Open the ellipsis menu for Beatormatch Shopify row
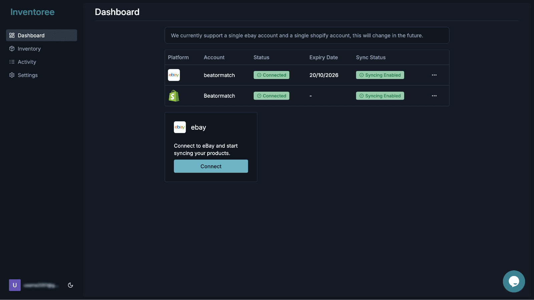The image size is (534, 300). [434, 96]
